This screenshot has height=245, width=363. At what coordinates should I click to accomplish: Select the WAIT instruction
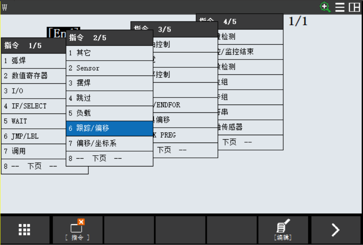(34, 121)
